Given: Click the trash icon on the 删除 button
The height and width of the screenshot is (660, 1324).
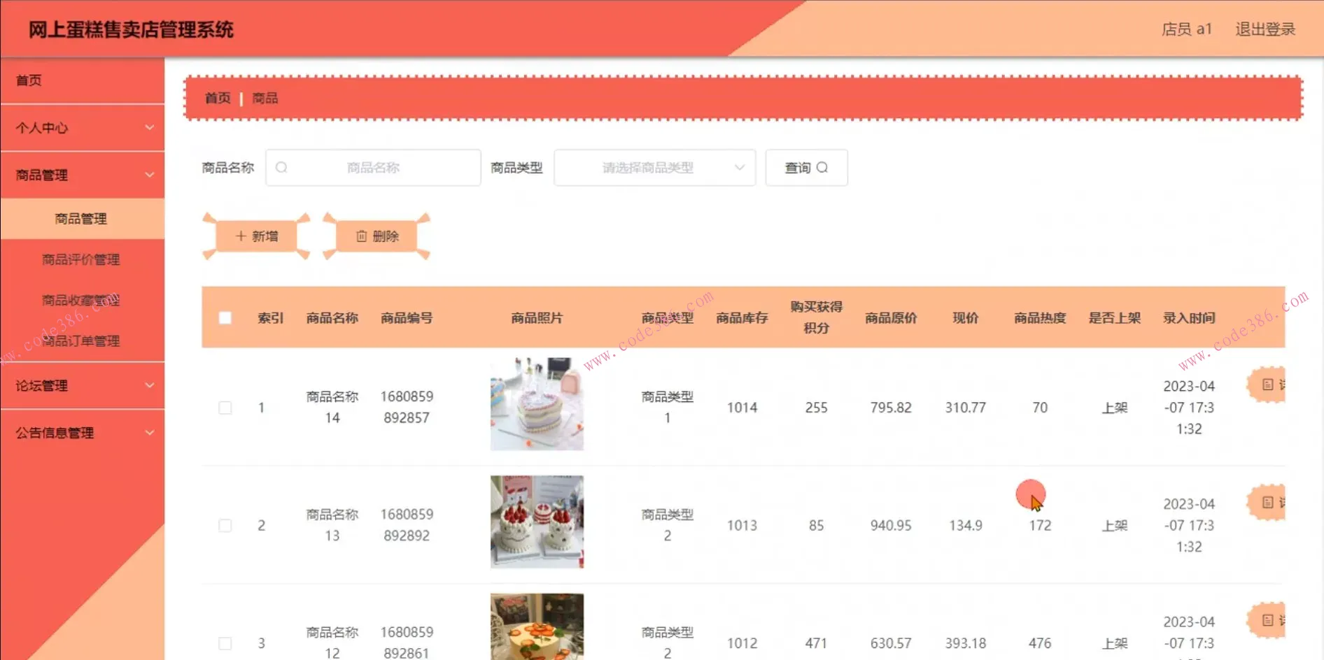Looking at the screenshot, I should pos(362,236).
